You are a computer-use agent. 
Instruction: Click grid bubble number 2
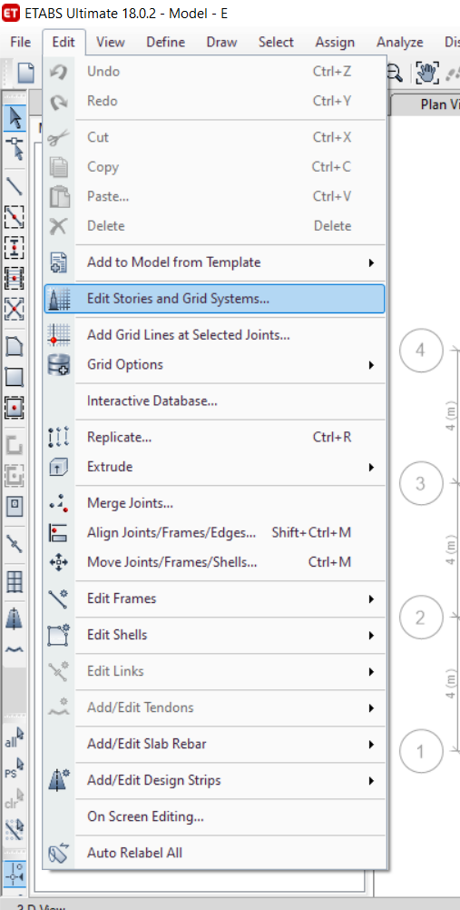[421, 617]
